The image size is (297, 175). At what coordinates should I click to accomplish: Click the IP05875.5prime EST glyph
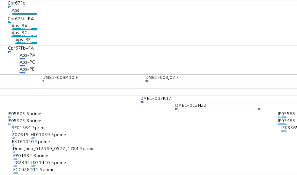click(x=9, y=117)
